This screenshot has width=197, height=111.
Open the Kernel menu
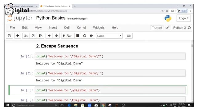(x=81, y=27)
